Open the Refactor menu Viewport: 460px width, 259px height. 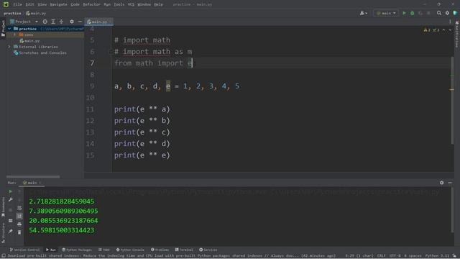[91, 4]
